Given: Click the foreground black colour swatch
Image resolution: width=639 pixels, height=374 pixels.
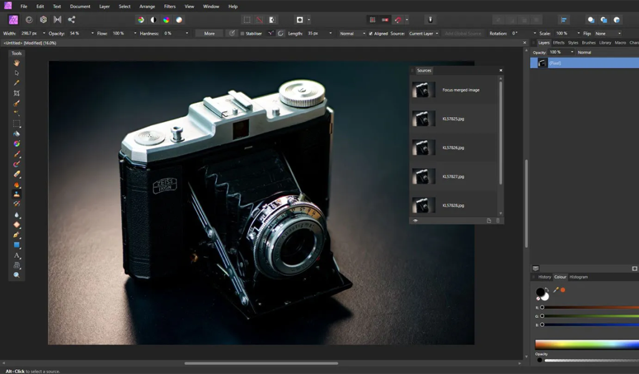Looking at the screenshot, I should [540, 292].
